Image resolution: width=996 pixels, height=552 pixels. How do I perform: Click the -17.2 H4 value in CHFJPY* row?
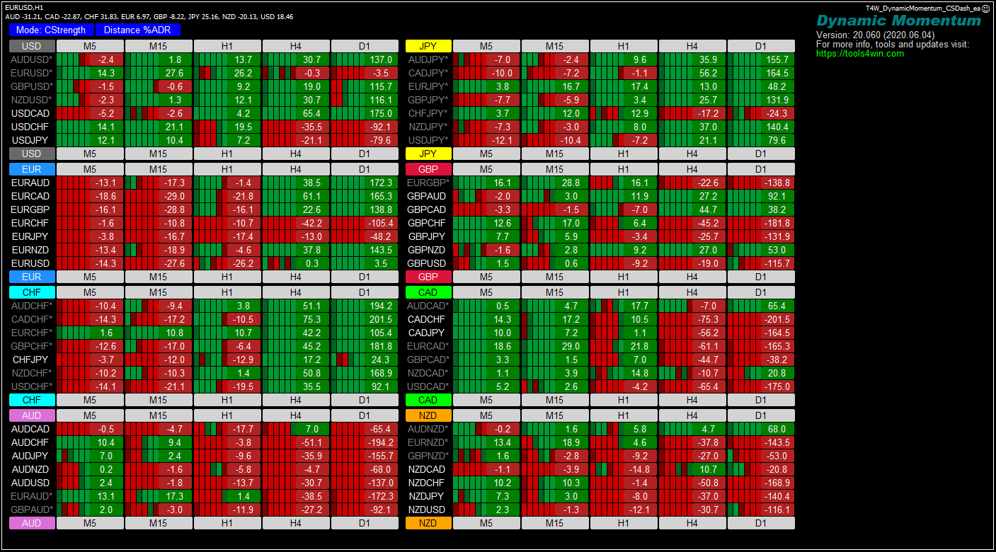[x=709, y=113]
